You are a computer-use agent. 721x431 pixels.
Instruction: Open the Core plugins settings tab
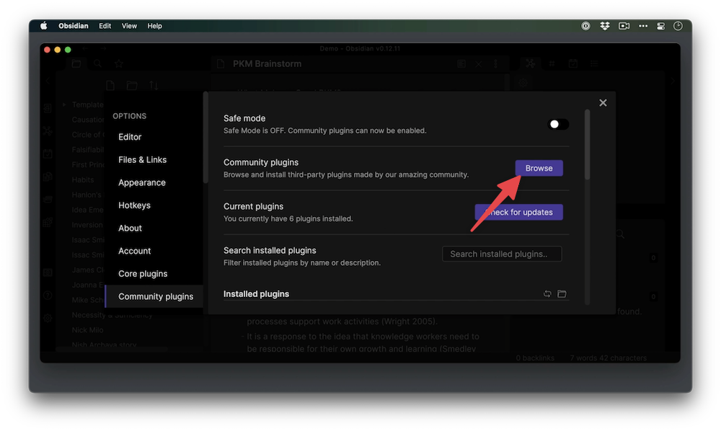(143, 274)
